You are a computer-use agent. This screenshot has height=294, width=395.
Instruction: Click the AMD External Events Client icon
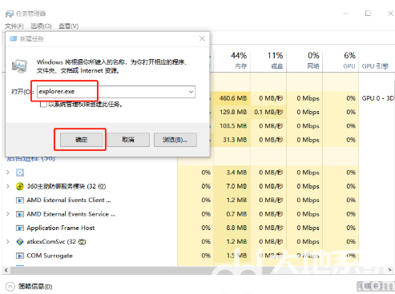click(20, 201)
